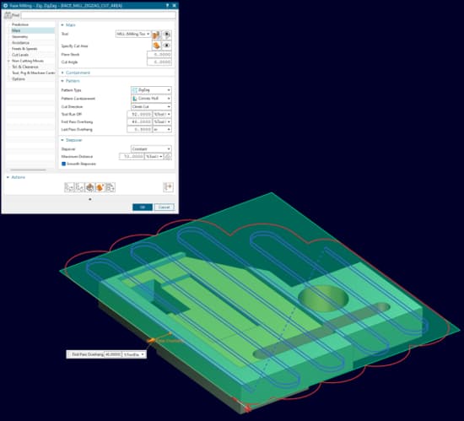Open the Pattern Containment Convex Hull dropdown

(x=151, y=98)
